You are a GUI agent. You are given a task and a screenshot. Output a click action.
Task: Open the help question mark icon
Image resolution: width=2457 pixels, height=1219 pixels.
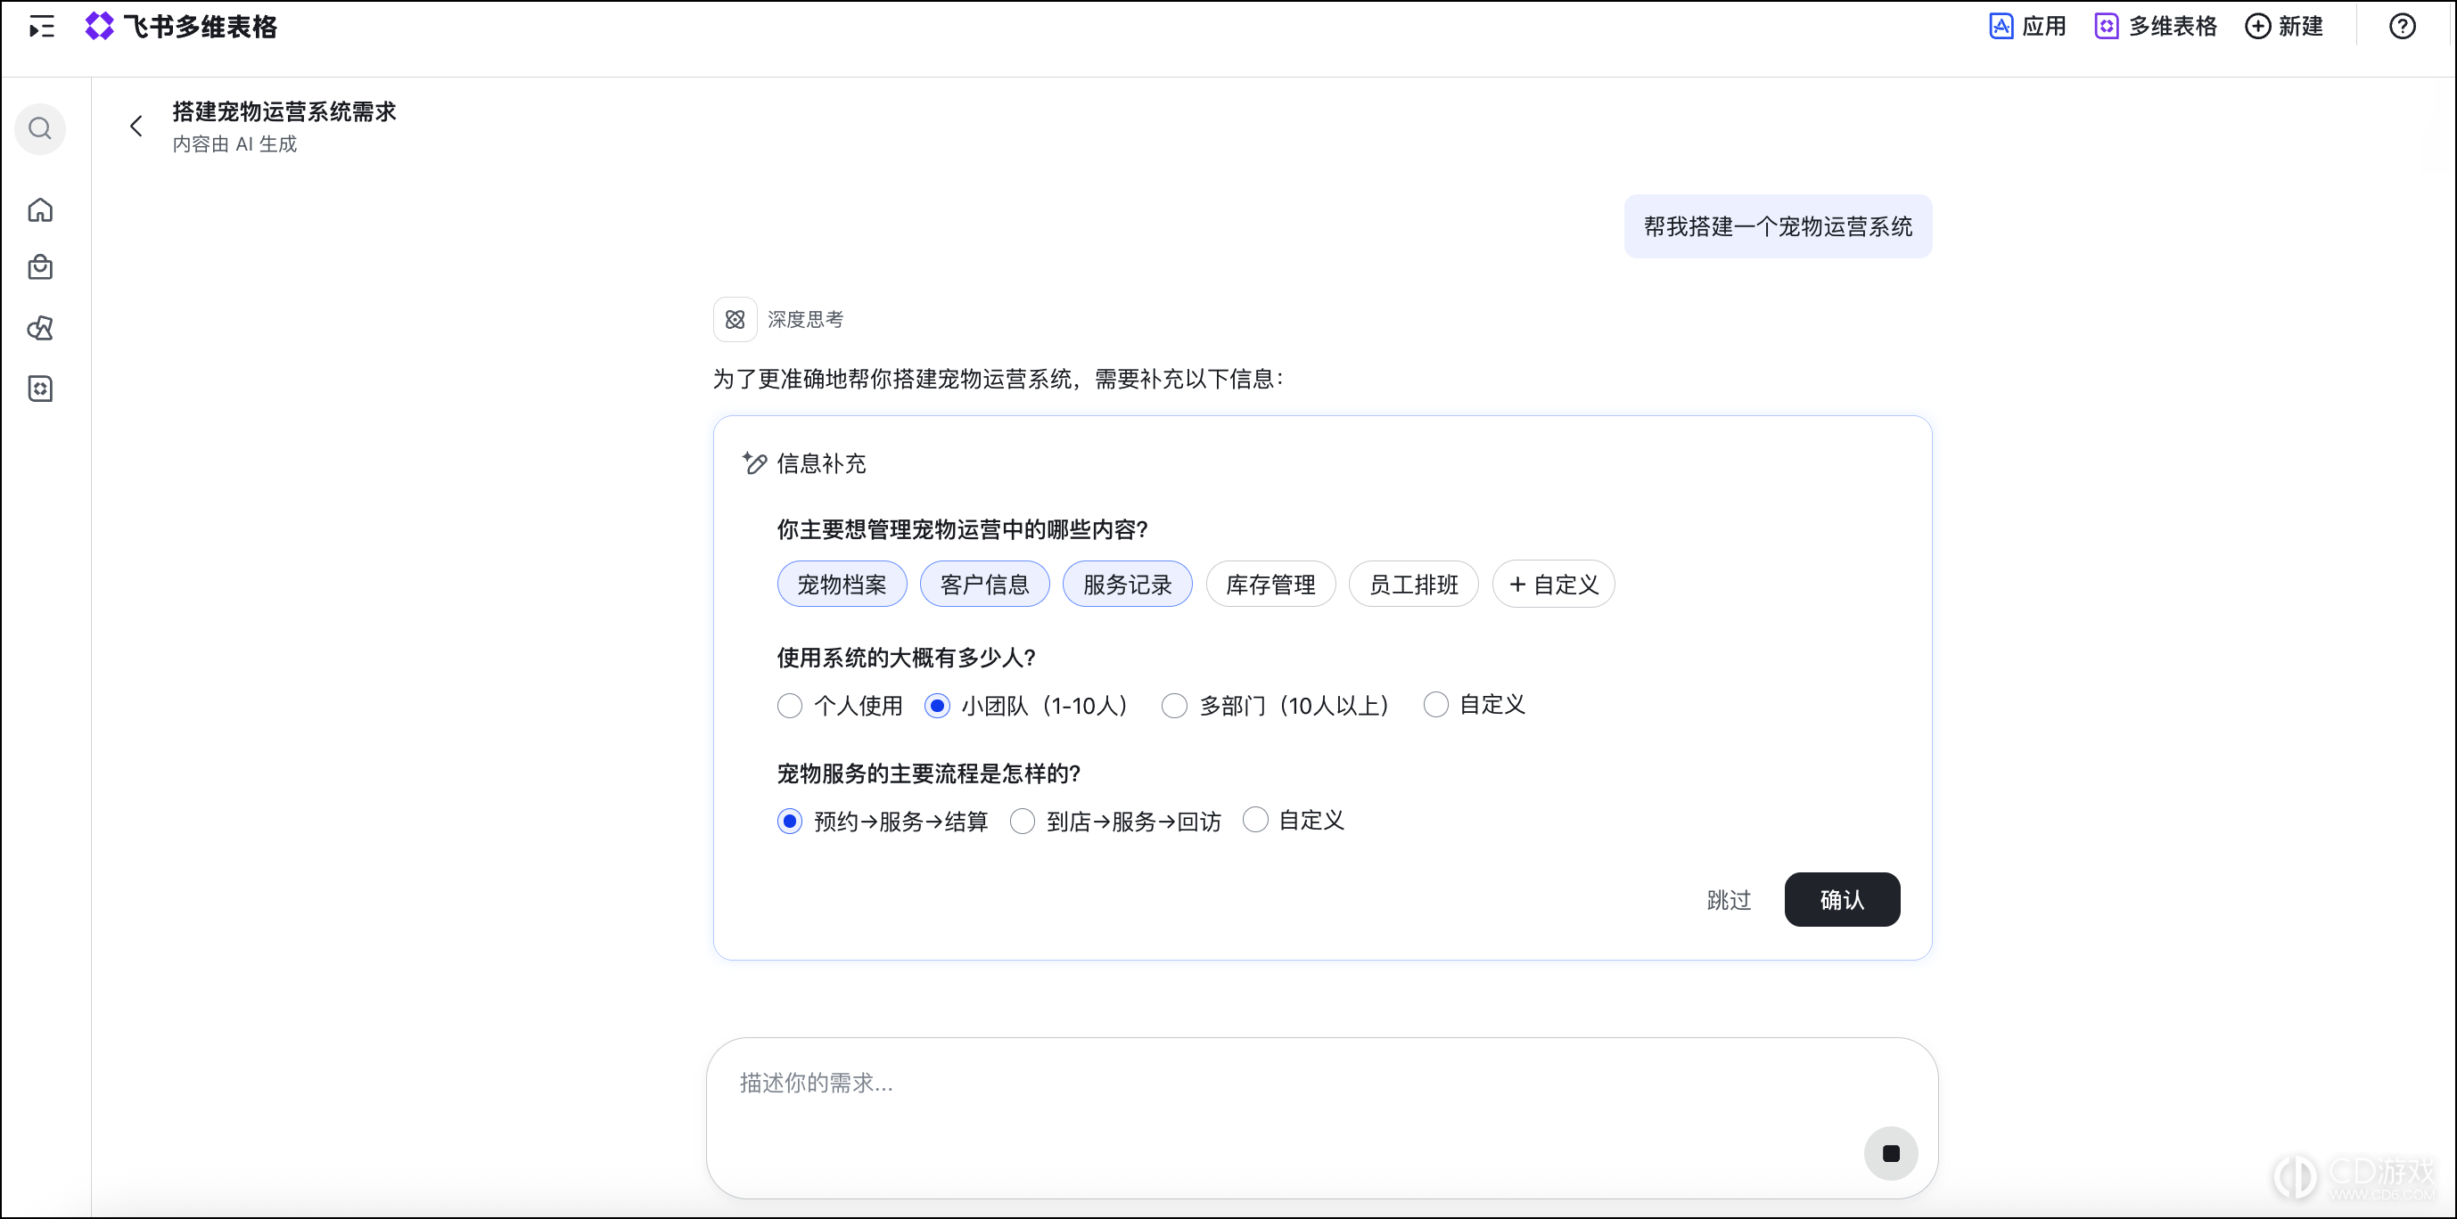pos(2402,27)
